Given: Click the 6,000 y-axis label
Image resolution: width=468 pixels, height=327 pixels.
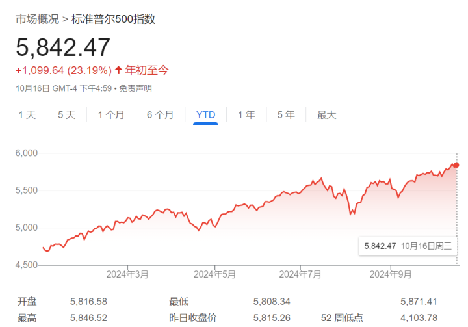Looking at the screenshot, I should (27, 153).
